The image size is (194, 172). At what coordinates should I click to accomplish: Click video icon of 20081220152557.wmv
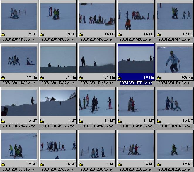[42, 164]
